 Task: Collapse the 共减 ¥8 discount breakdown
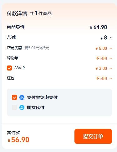point(111,38)
